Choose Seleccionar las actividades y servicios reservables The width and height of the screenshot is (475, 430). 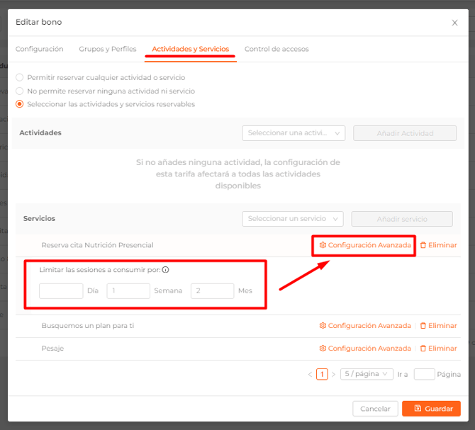coord(20,104)
